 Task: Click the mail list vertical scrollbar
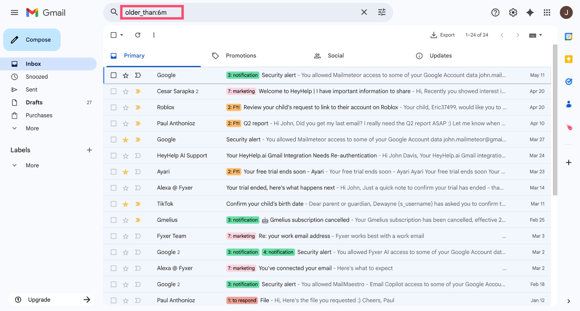tap(555, 120)
